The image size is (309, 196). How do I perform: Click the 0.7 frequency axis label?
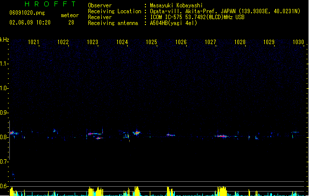click(x=4, y=162)
